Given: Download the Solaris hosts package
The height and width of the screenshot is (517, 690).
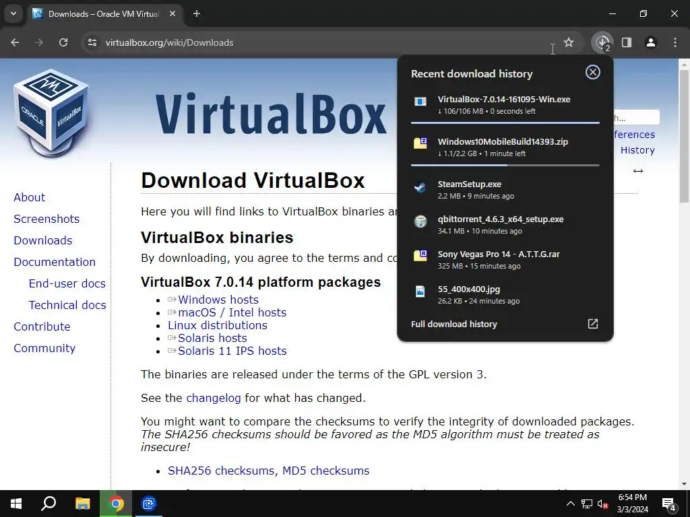Looking at the screenshot, I should pos(212,338).
